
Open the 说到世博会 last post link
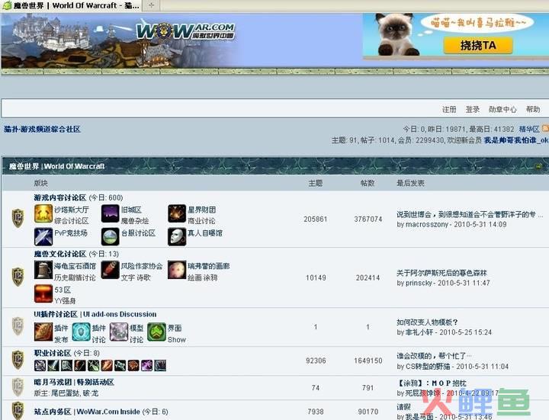[469, 214]
